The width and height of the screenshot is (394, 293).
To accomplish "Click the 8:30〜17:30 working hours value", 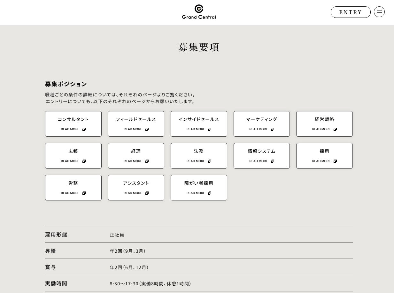I will pos(151,284).
